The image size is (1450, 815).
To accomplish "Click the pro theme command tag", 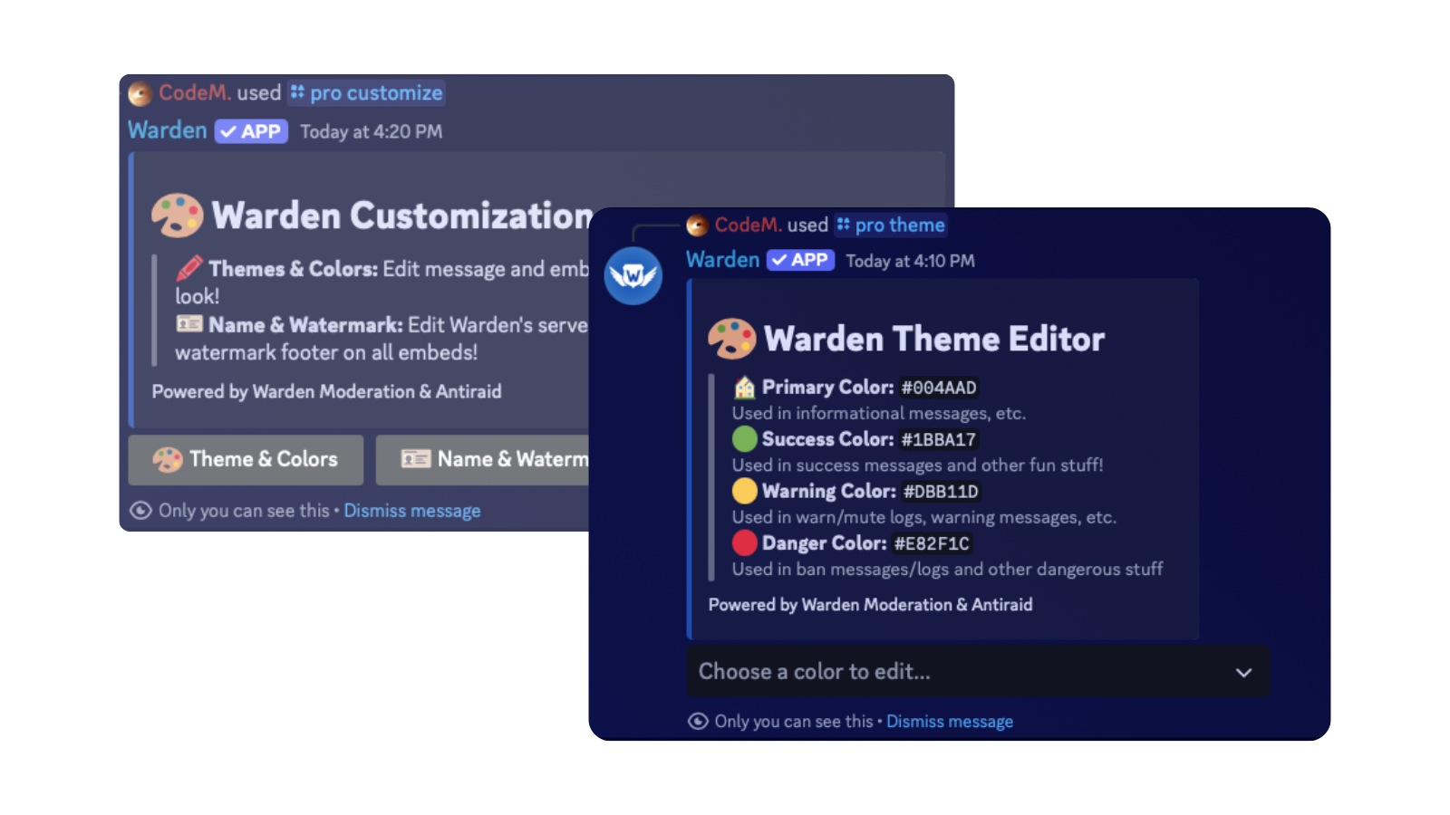I will [x=891, y=225].
